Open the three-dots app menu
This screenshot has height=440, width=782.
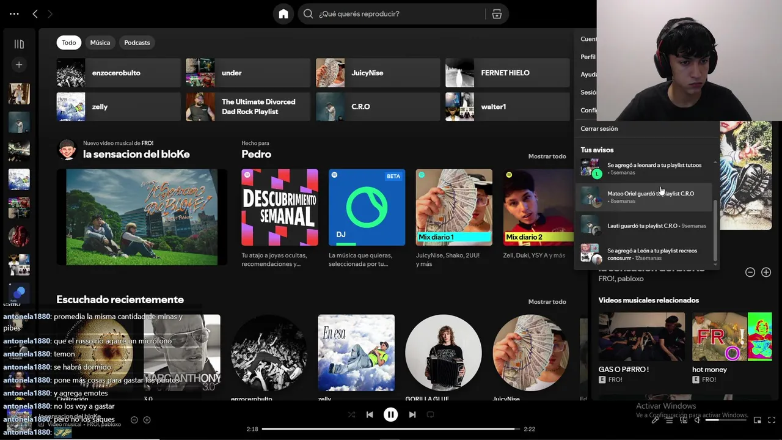[14, 13]
